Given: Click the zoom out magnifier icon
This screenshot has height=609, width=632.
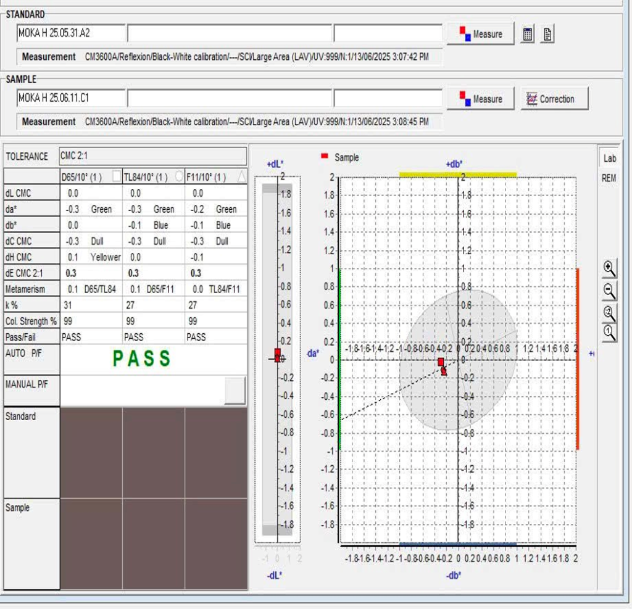Looking at the screenshot, I should (x=609, y=290).
